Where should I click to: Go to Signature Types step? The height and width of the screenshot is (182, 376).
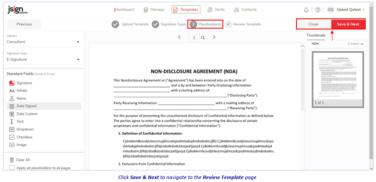coord(169,24)
